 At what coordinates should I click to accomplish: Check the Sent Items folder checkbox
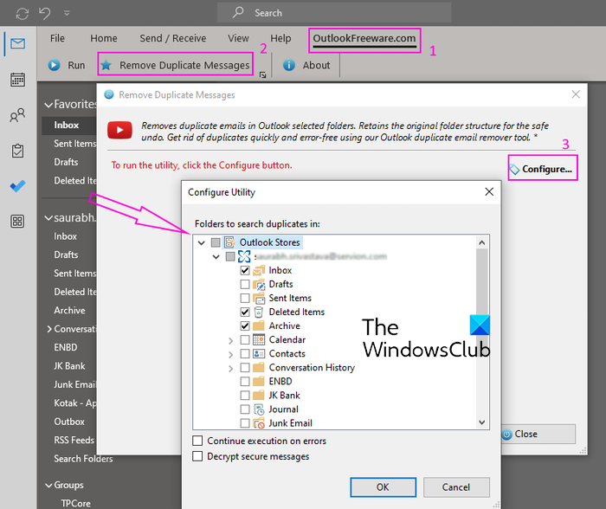(x=245, y=298)
